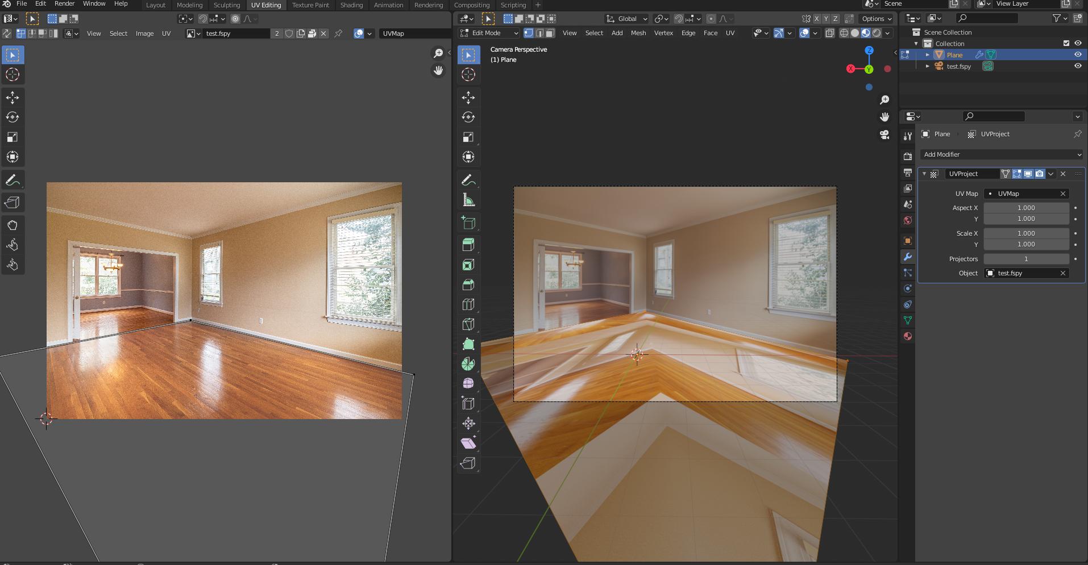This screenshot has width=1088, height=565.
Task: Select the Bevel tool
Action: pyautogui.click(x=468, y=284)
